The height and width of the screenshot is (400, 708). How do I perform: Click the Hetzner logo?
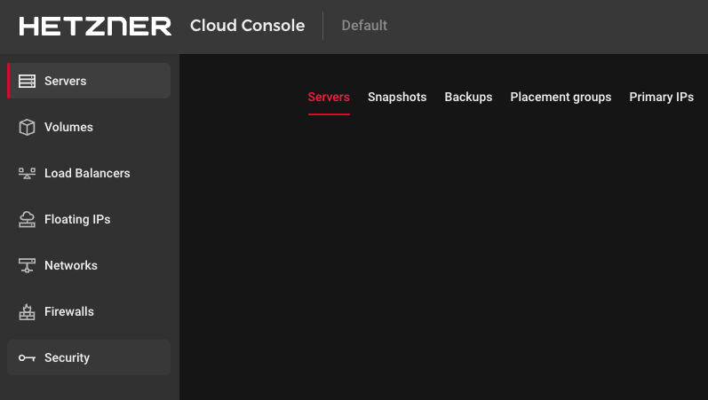tap(95, 26)
